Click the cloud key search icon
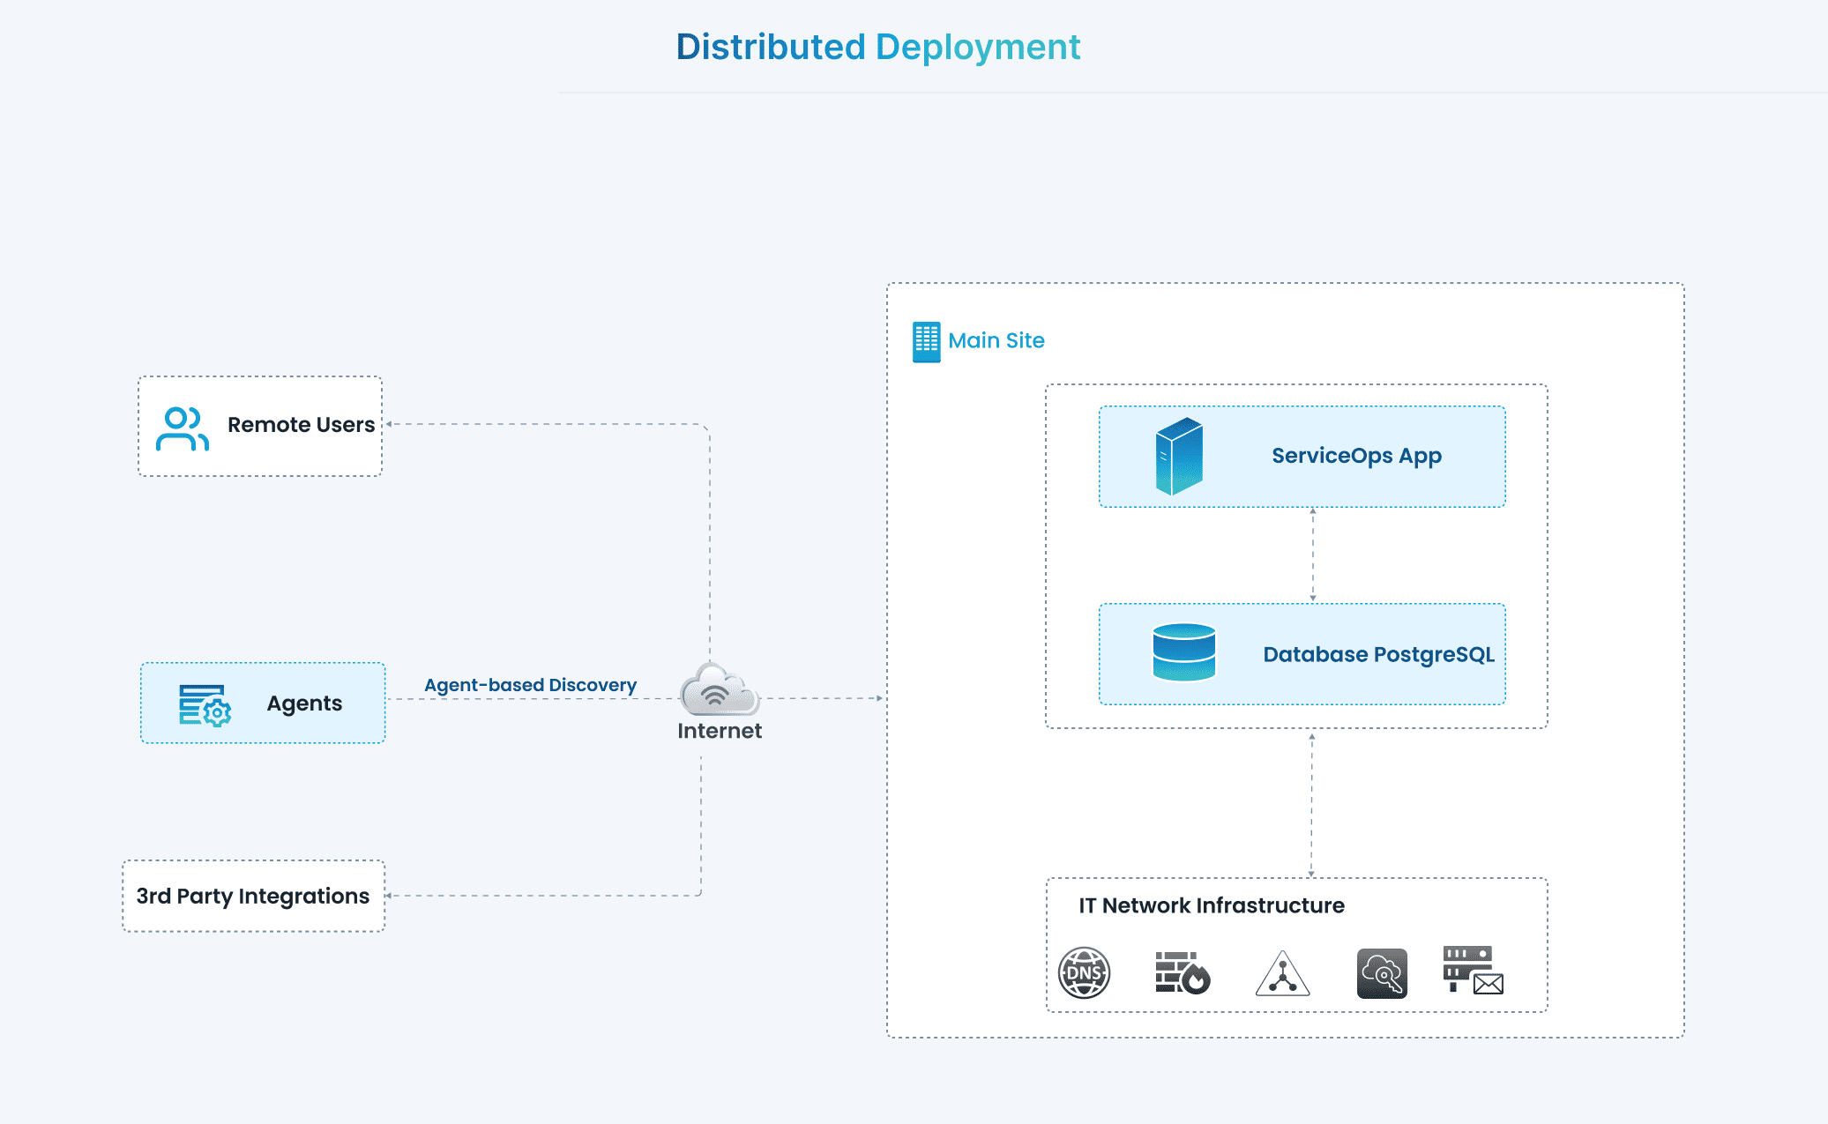This screenshot has height=1124, width=1828. (x=1382, y=973)
